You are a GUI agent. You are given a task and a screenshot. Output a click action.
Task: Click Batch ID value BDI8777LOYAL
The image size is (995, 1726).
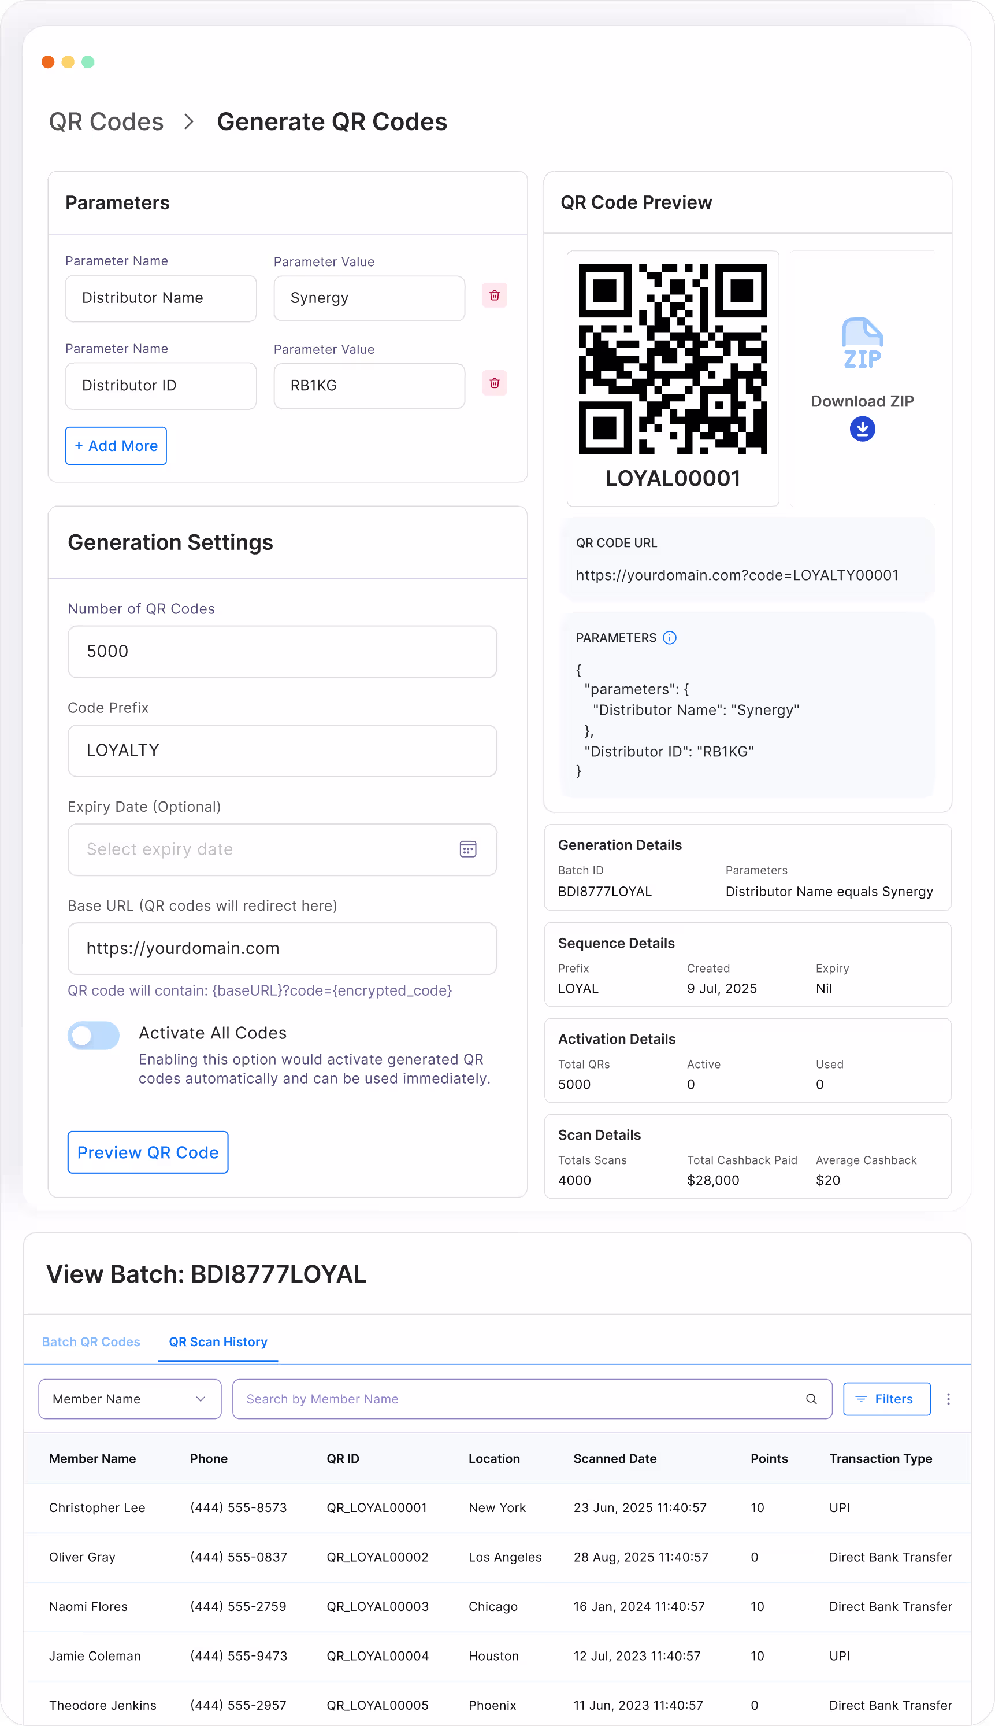click(x=605, y=891)
